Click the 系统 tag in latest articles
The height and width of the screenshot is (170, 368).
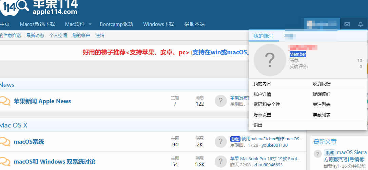[330, 153]
